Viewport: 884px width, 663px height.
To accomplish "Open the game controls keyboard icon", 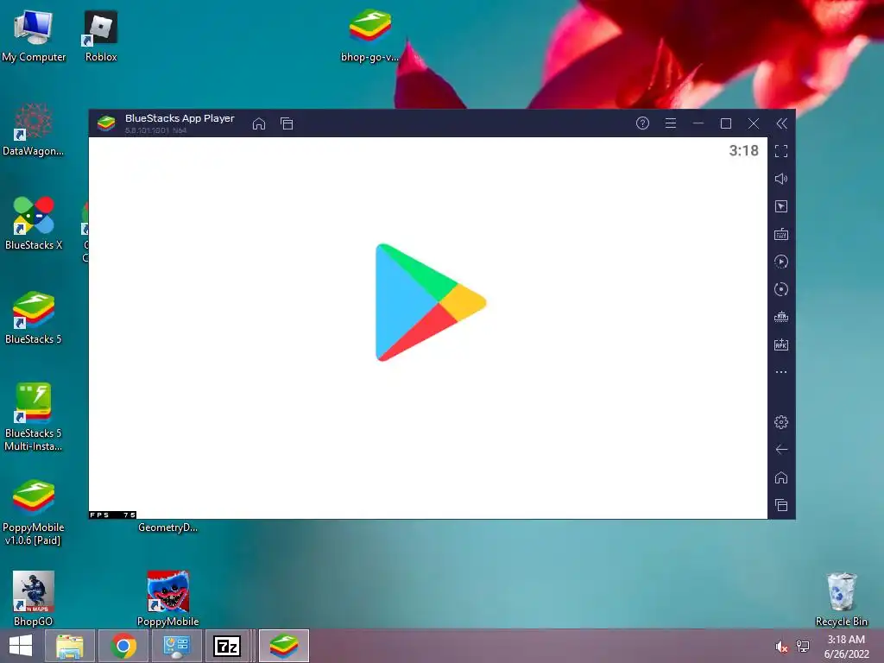I will coord(780,234).
